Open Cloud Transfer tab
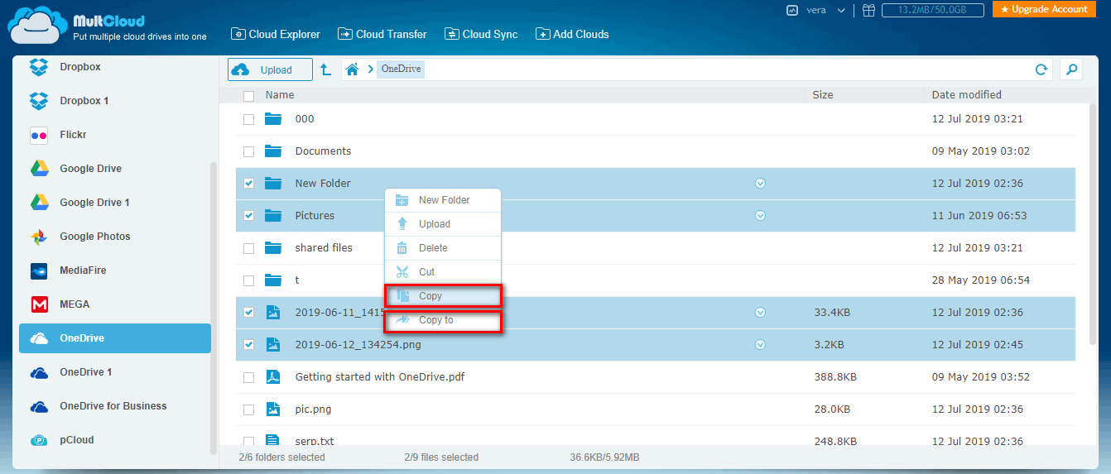 click(382, 34)
